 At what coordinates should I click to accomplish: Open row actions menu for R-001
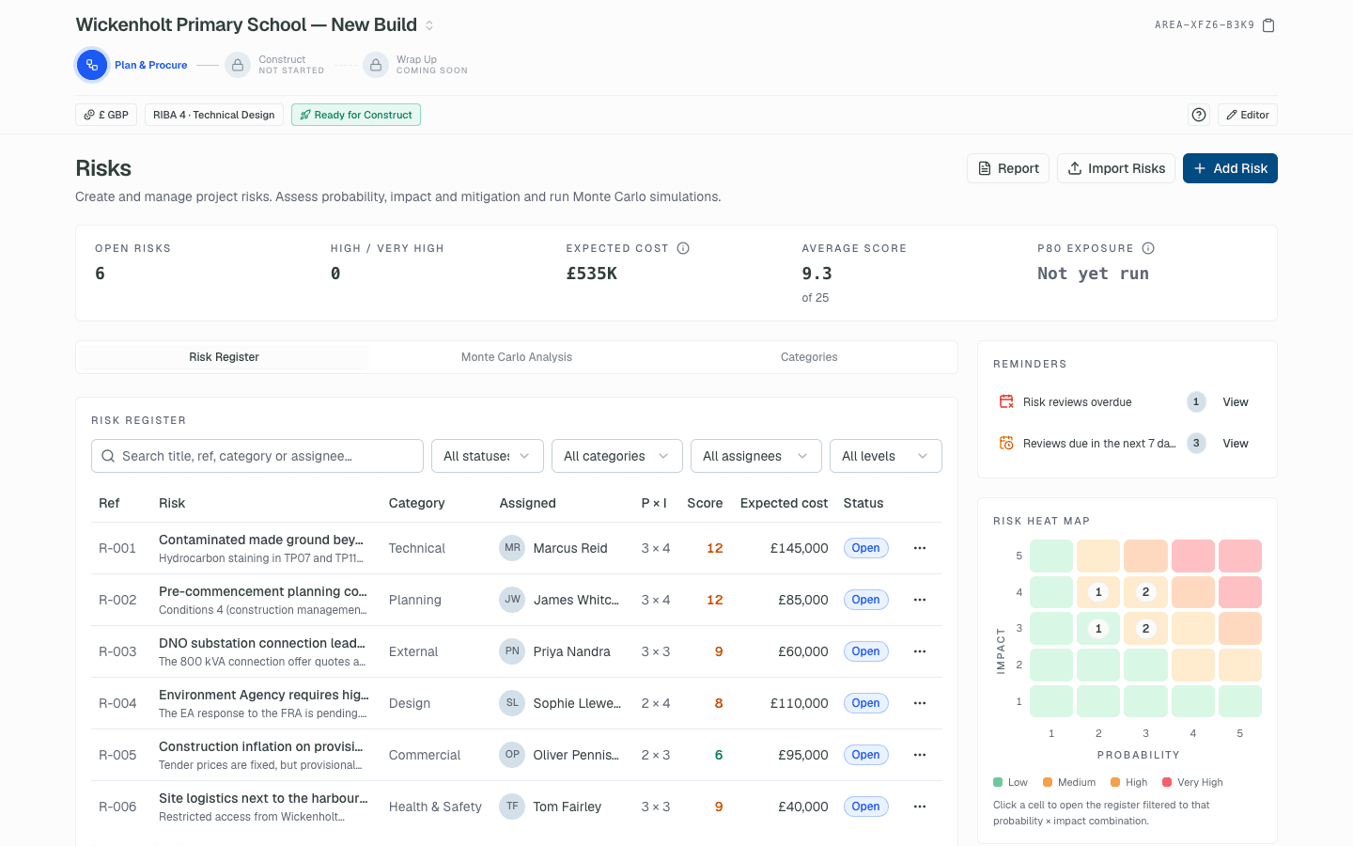920,548
